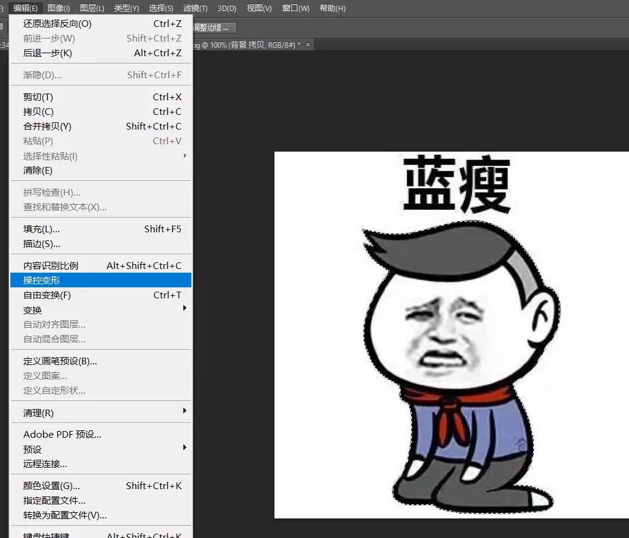Screen dimensions: 629x538
Task: Open the 类型(Y) menu
Action: pos(127,8)
